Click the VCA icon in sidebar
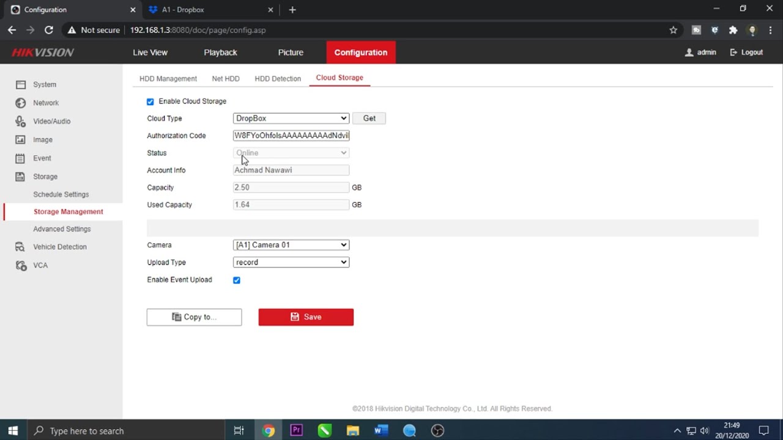 click(21, 265)
